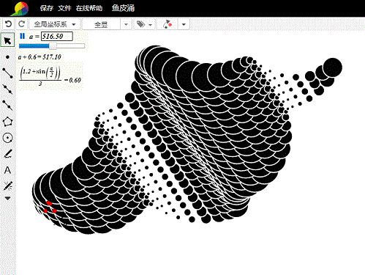
Task: Click the 保存 button
Action: [47, 8]
